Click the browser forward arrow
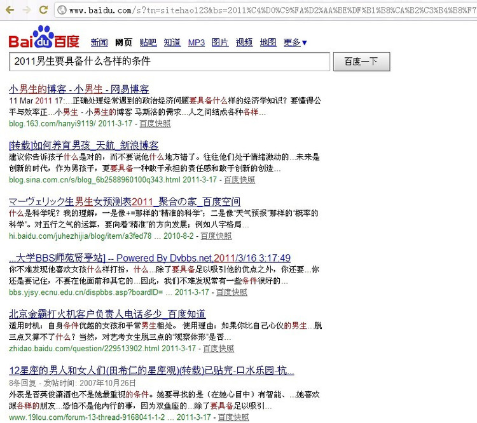The image size is (477, 423). click(x=27, y=10)
